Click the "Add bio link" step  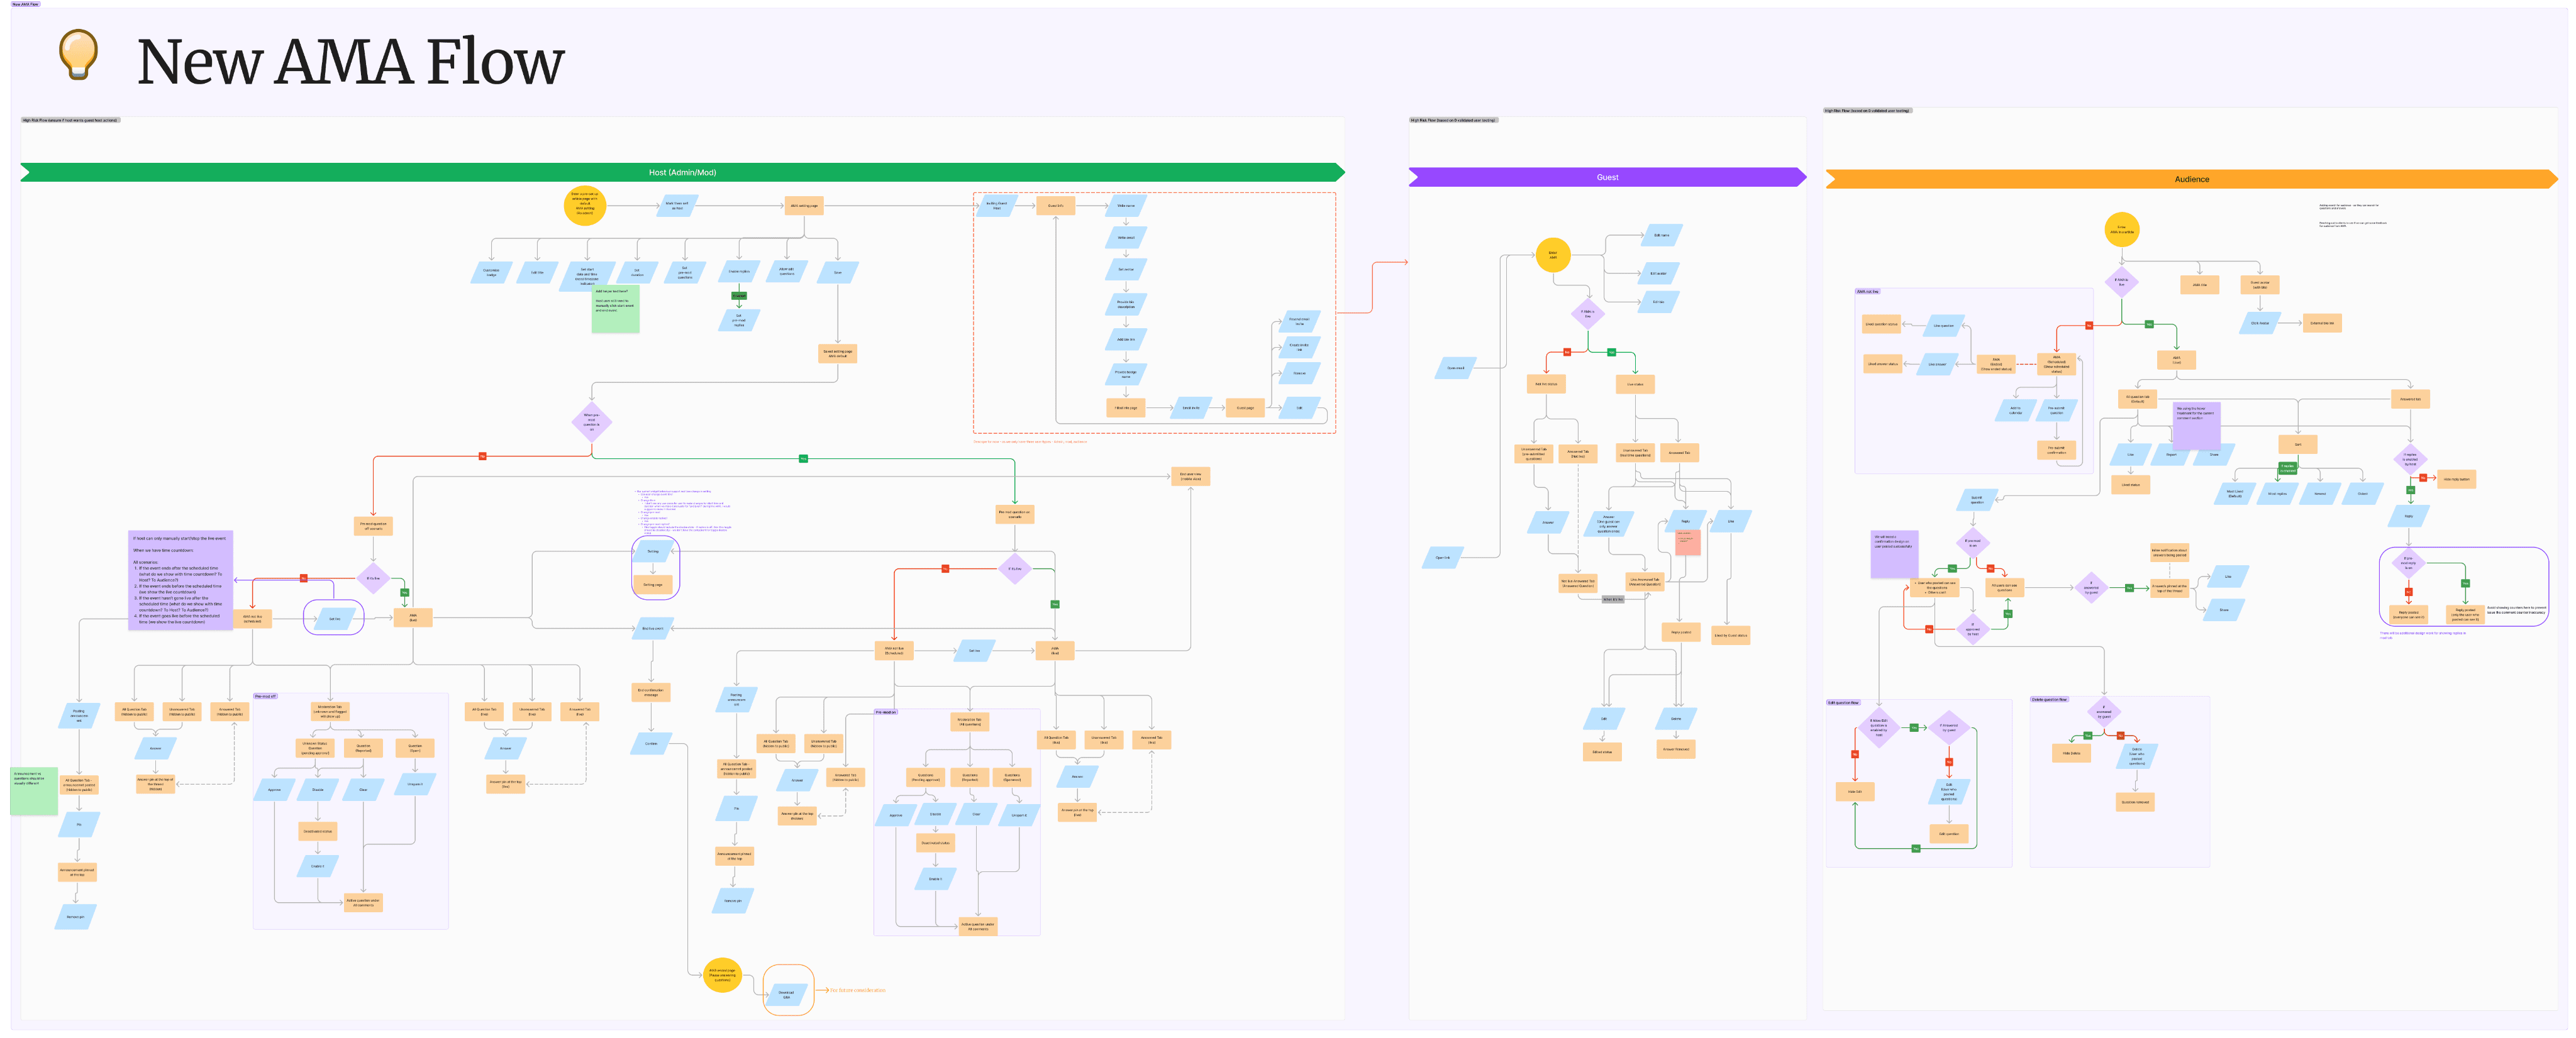coord(1126,340)
